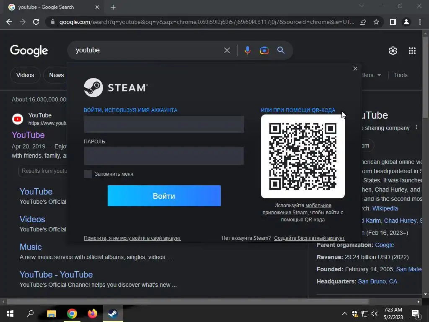Reload the page in Chrome
This screenshot has height=322, width=429.
coord(36,22)
